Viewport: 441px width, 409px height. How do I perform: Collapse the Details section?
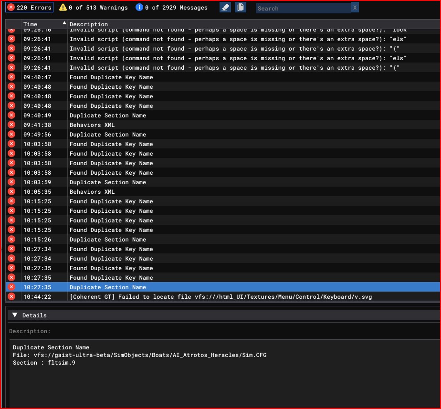[x=14, y=315]
